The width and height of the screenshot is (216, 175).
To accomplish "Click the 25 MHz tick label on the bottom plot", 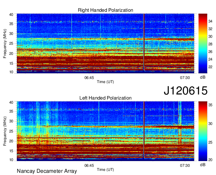I will (x=11, y=131).
